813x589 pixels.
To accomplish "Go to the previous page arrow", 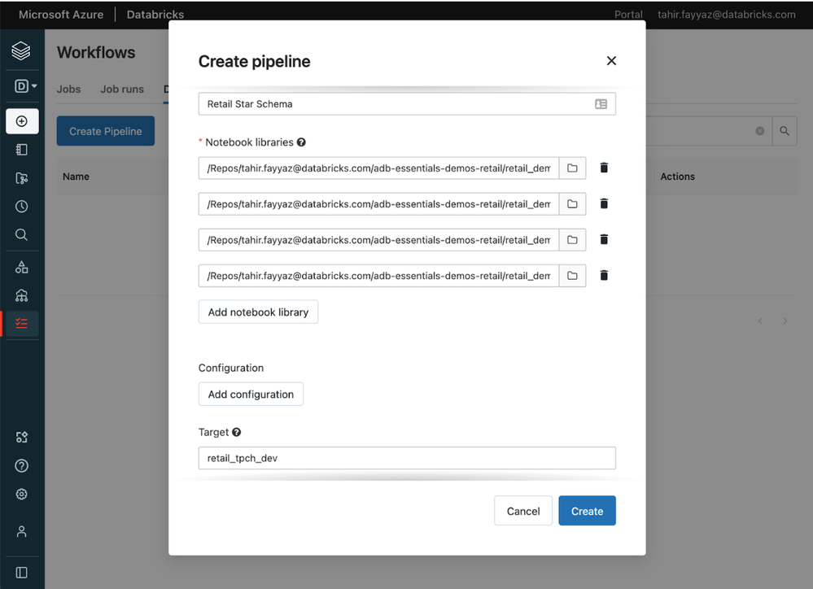I will coord(760,321).
